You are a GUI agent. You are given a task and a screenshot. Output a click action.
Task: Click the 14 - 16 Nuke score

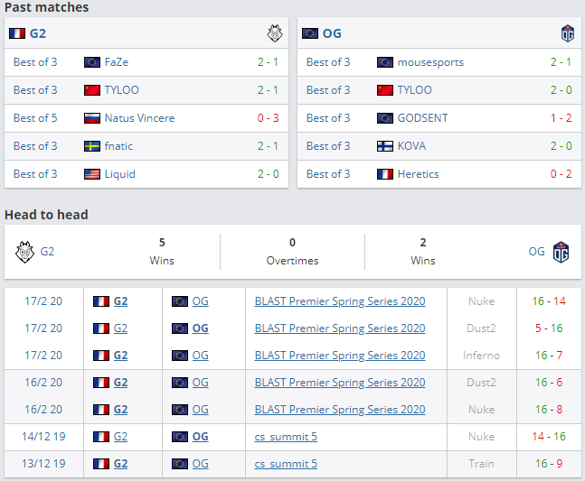click(x=549, y=437)
